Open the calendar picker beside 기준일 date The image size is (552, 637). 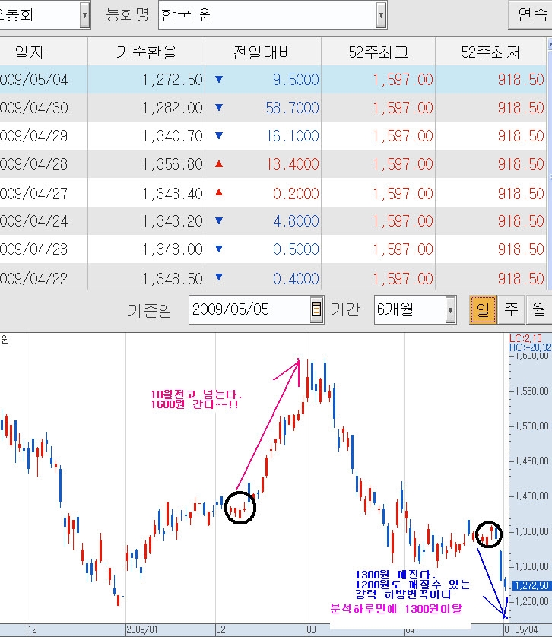(316, 310)
